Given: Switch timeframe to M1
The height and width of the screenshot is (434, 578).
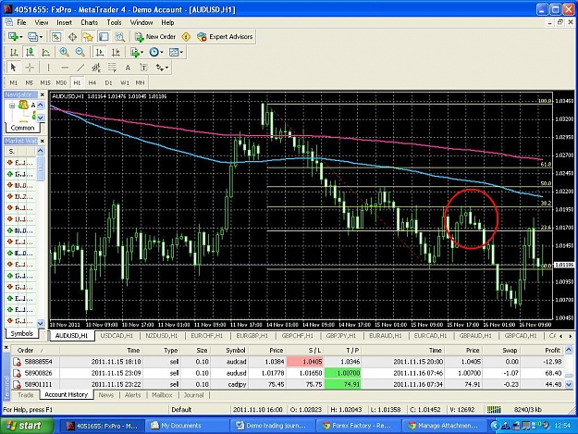Looking at the screenshot, I should pyautogui.click(x=14, y=82).
